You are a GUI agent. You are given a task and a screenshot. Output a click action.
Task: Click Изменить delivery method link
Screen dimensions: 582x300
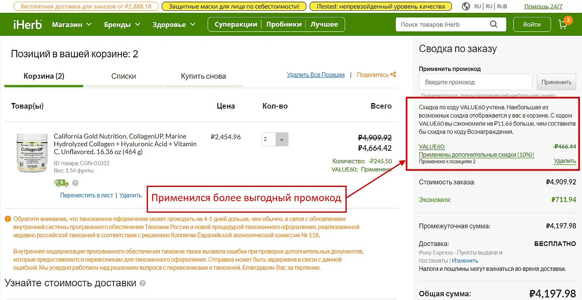tap(465, 261)
